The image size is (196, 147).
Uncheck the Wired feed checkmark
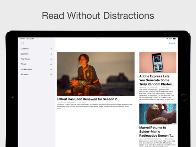click(51, 64)
